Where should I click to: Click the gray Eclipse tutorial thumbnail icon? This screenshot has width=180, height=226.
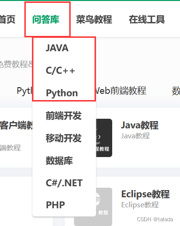tap(104, 207)
